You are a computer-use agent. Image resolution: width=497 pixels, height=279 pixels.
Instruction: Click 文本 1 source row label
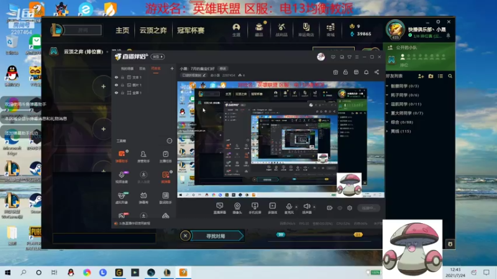137,77
